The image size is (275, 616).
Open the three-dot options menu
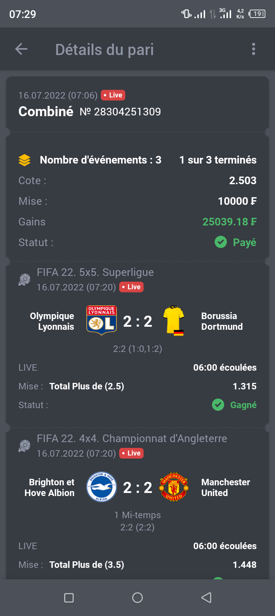254,49
